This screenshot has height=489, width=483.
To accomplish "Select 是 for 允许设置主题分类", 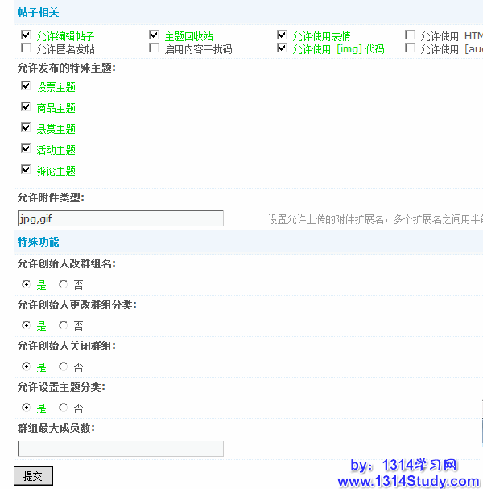I will tap(26, 408).
